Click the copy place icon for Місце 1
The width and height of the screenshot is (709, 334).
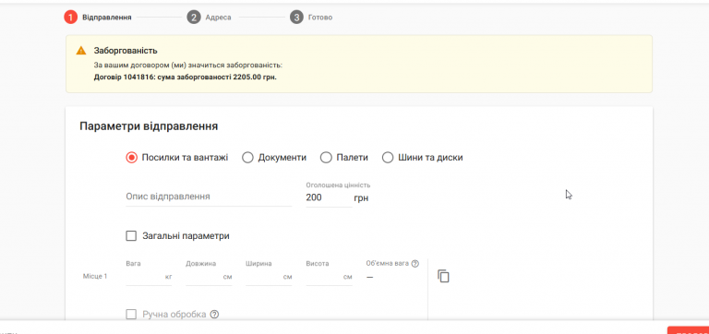click(x=443, y=276)
